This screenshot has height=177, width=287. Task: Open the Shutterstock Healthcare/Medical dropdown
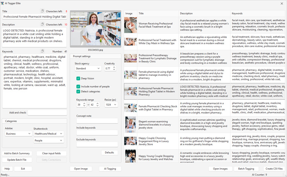[x=49, y=134]
